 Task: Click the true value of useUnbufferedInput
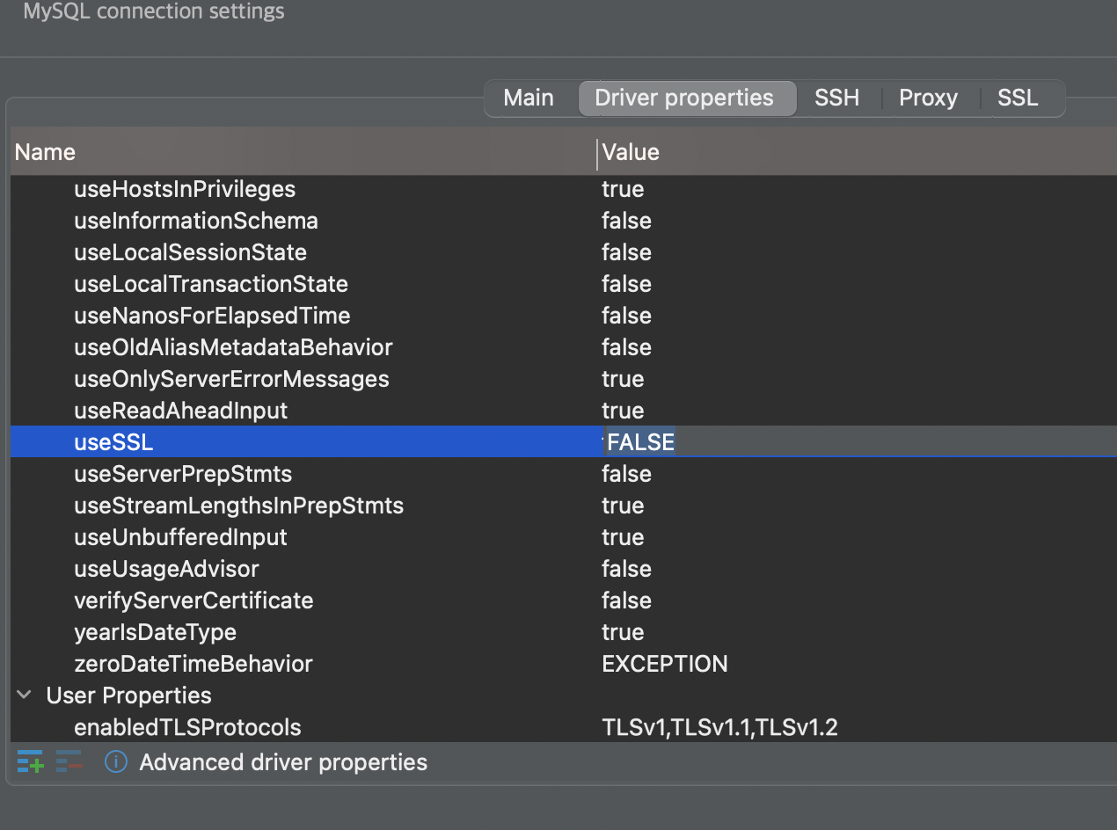tap(623, 537)
